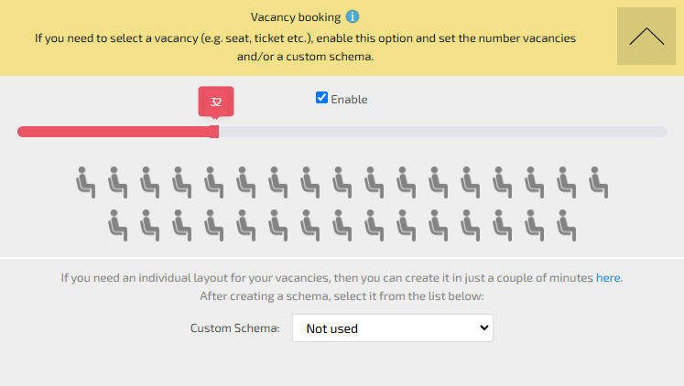The width and height of the screenshot is (684, 386).
Task: Click the vacancy slider handle
Action: pos(214,132)
